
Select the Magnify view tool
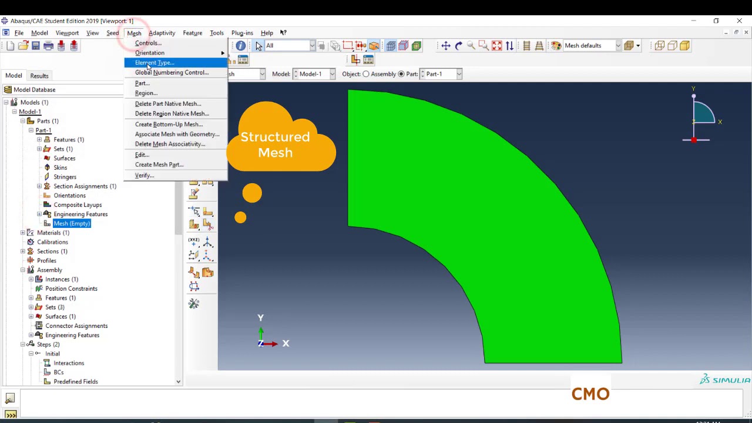[x=471, y=46]
